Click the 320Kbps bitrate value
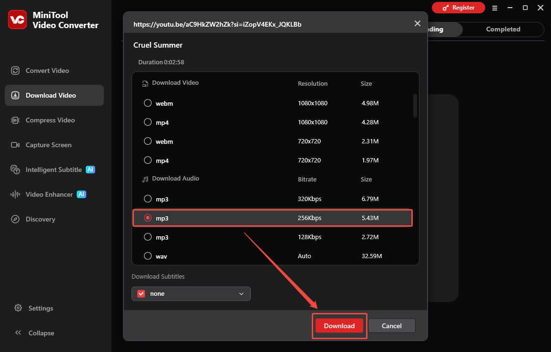The image size is (551, 352). point(310,199)
